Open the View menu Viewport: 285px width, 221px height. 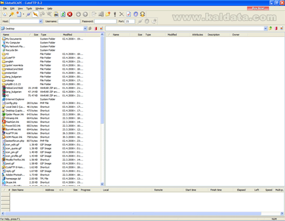(x=20, y=9)
